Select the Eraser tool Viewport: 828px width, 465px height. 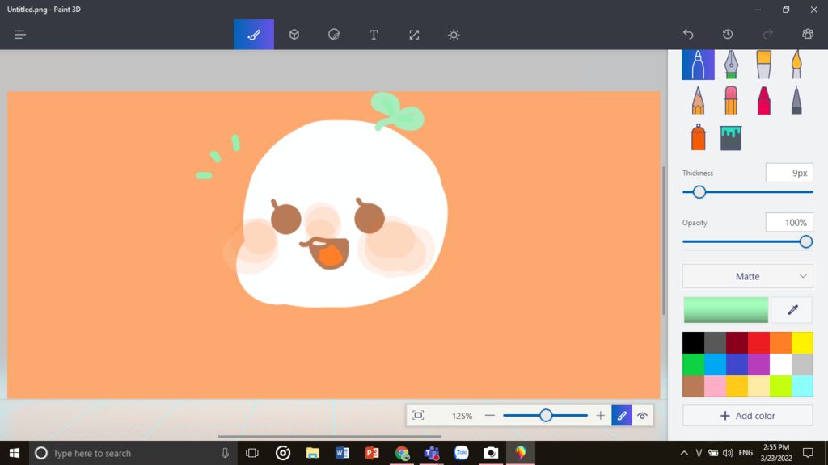click(x=731, y=100)
